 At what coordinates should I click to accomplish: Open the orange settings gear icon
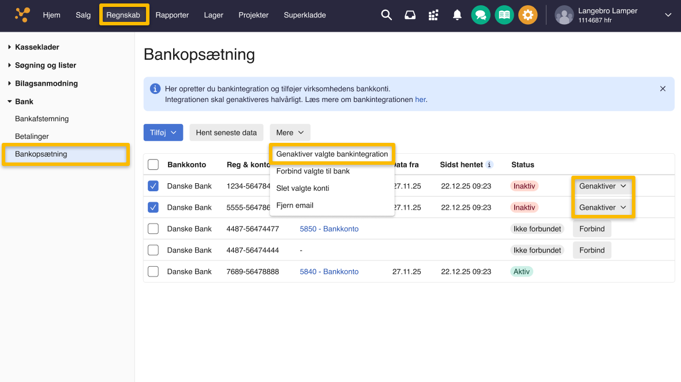528,15
